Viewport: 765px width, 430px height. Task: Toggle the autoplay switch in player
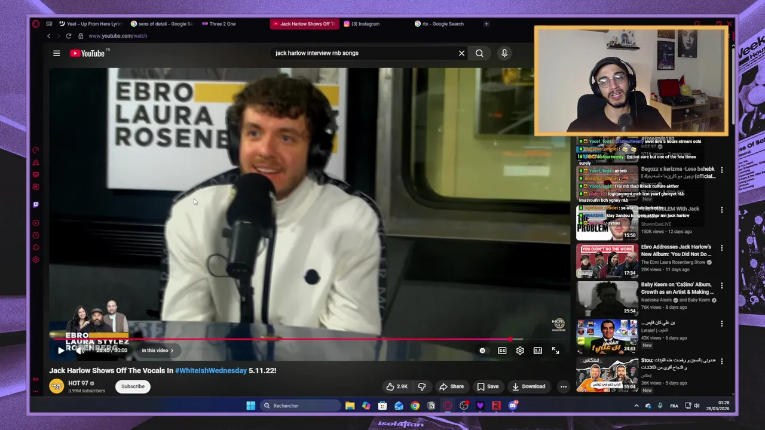[482, 351]
